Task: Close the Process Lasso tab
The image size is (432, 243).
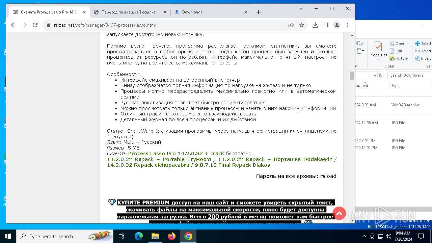Action: (x=84, y=12)
